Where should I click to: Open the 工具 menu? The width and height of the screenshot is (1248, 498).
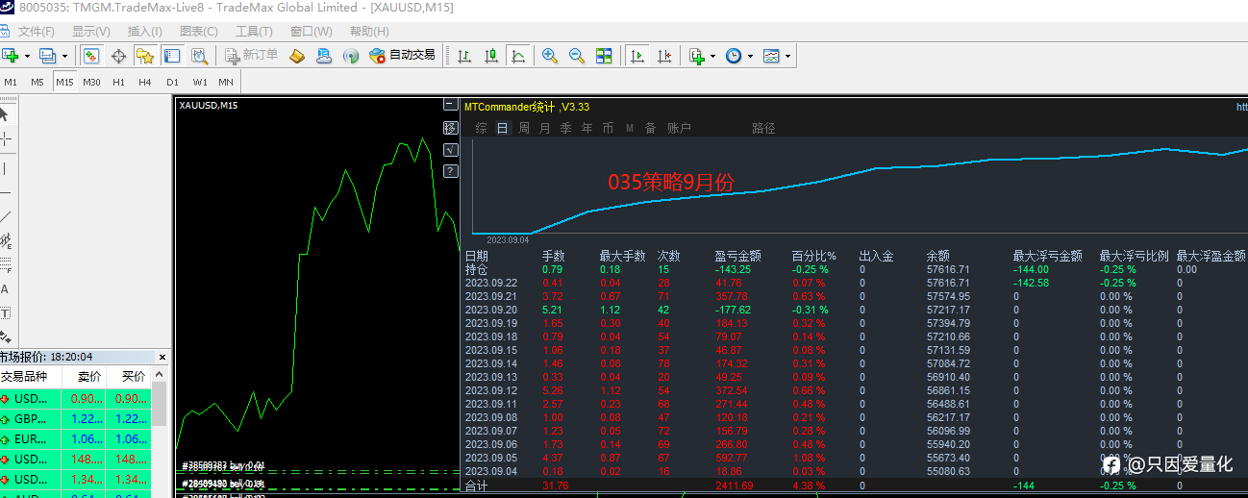pos(254,32)
